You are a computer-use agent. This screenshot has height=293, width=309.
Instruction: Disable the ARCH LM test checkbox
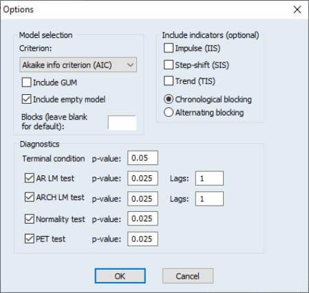[30, 197]
